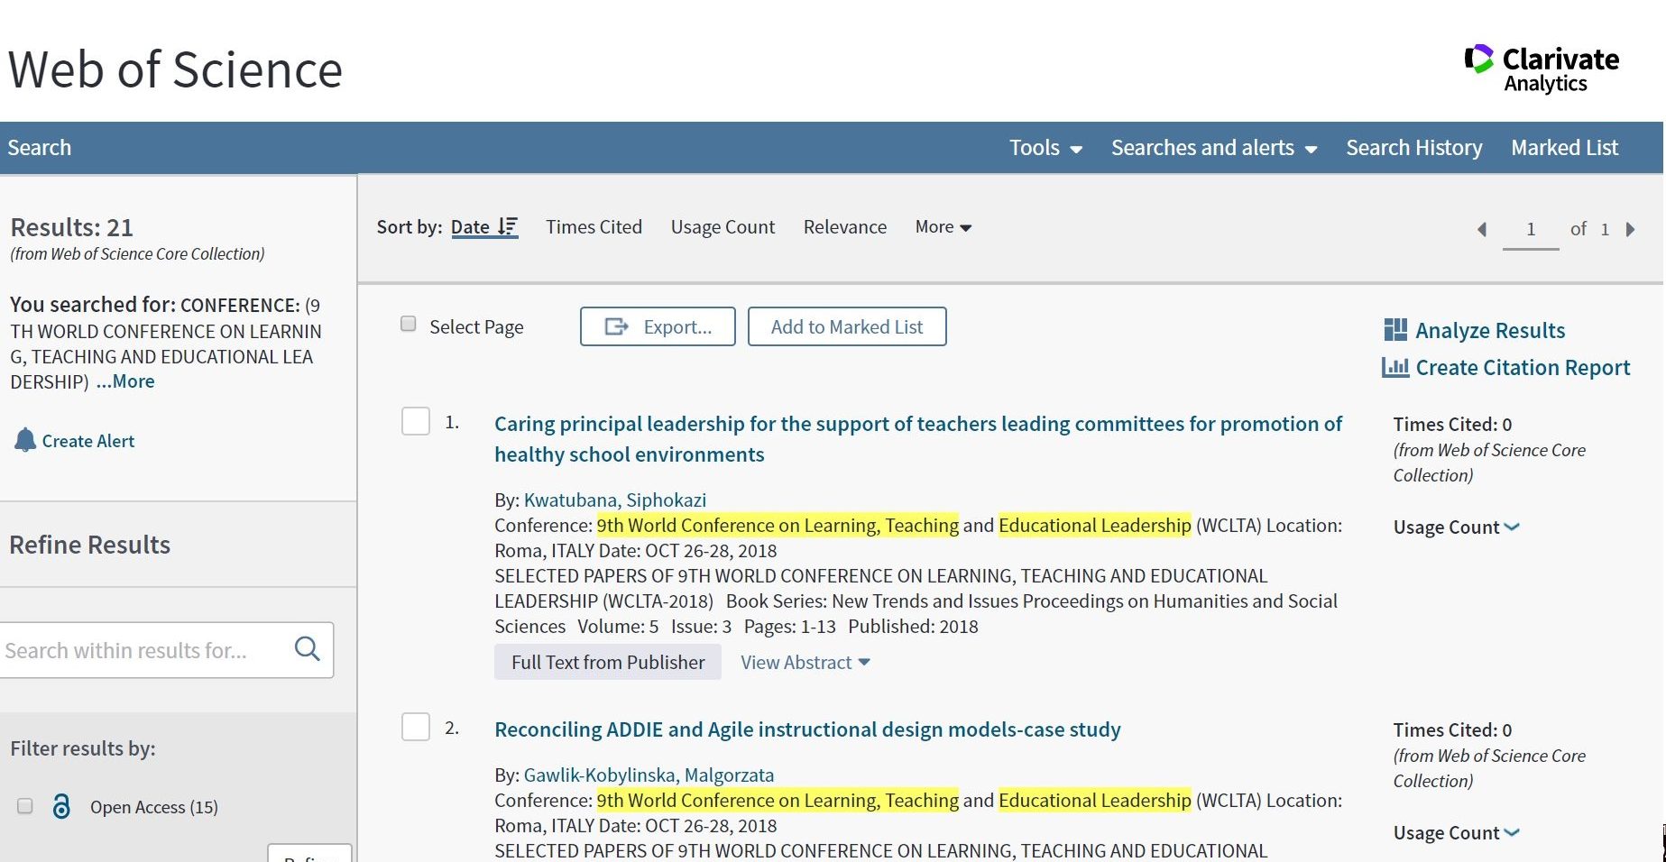The height and width of the screenshot is (862, 1666).
Task: Open Searches and alerts dropdown
Action: (1214, 148)
